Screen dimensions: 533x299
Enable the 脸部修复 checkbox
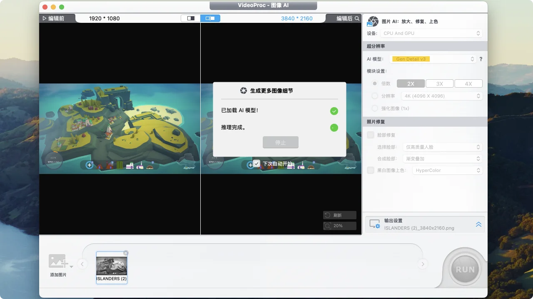coord(371,135)
